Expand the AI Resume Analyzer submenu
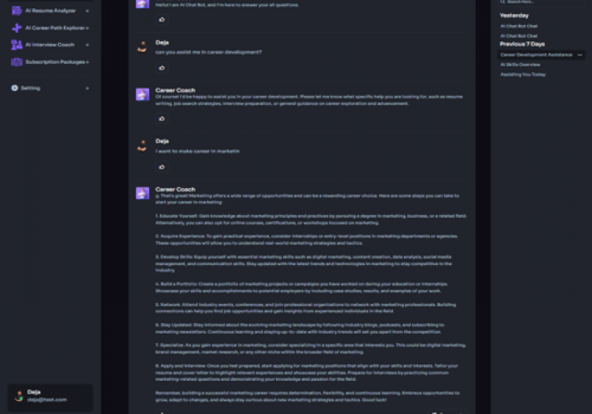The height and width of the screenshot is (414, 592). tap(87, 11)
